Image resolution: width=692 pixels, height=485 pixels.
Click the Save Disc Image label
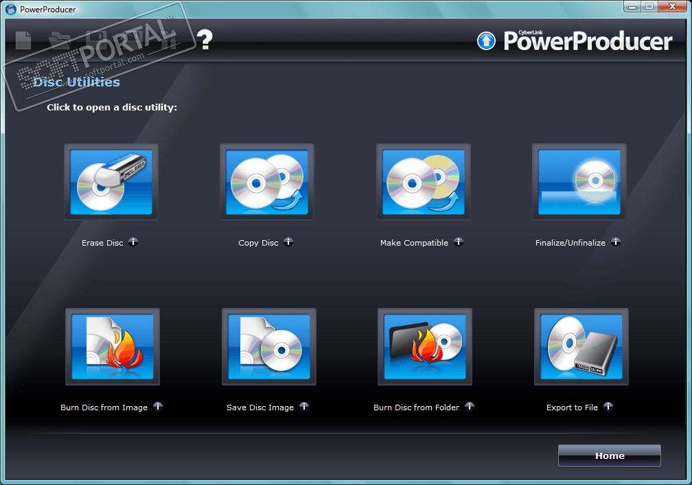[x=260, y=407]
